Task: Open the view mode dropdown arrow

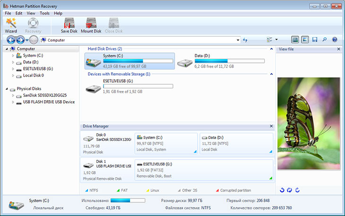Action: 276,40
